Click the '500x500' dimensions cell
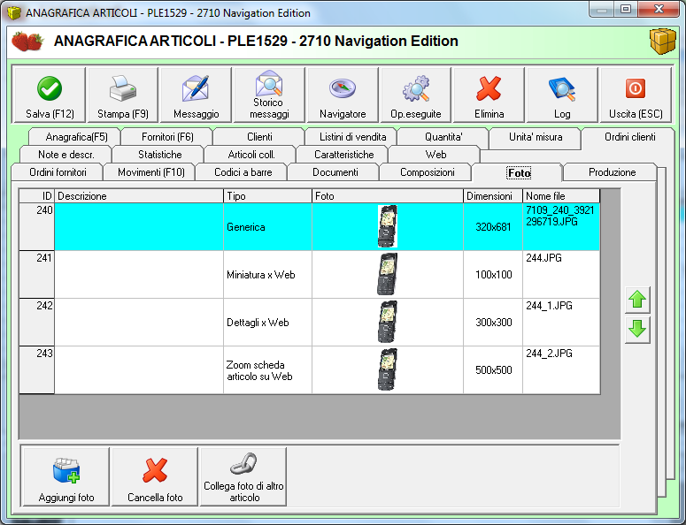The image size is (686, 525). pos(493,370)
